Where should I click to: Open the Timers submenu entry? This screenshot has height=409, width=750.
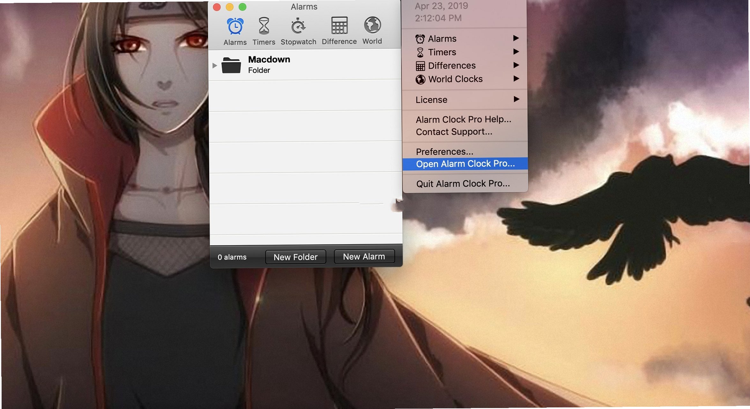(x=465, y=52)
